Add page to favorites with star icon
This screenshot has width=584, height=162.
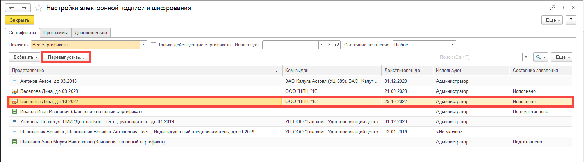click(x=39, y=8)
